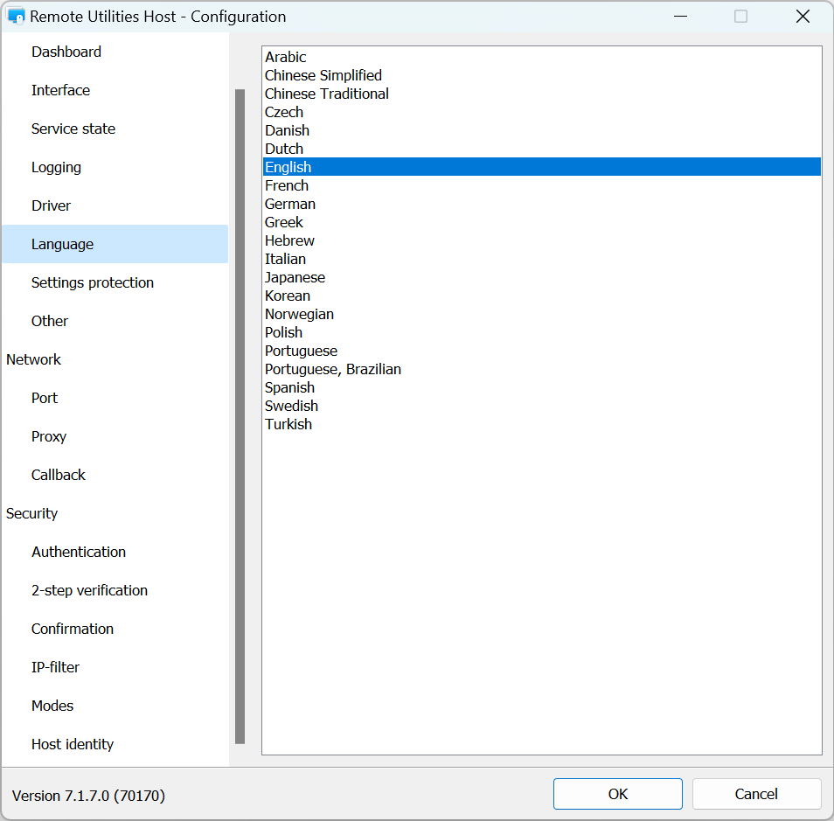Click the Cancel button

pos(756,794)
